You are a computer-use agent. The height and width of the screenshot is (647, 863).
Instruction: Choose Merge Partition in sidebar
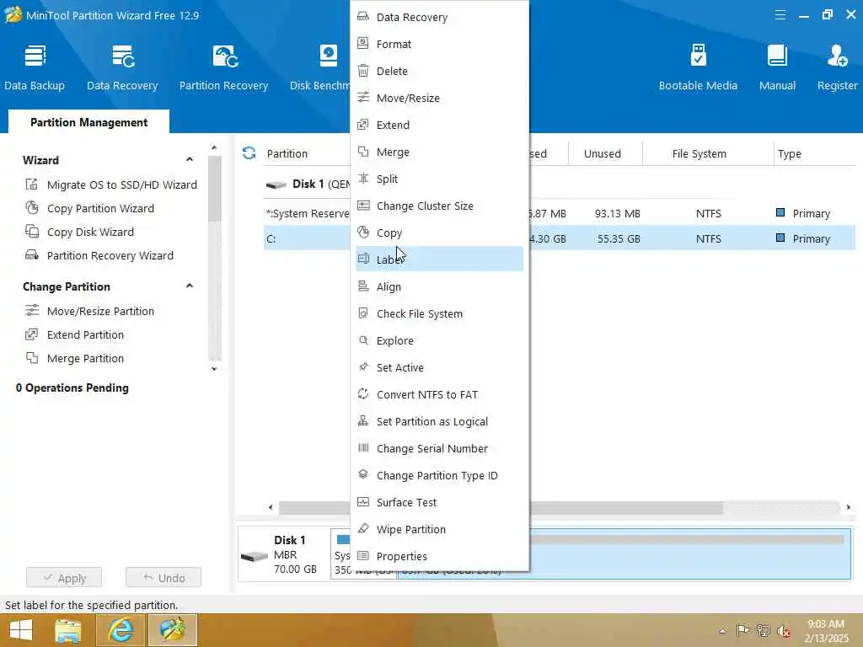74,359
